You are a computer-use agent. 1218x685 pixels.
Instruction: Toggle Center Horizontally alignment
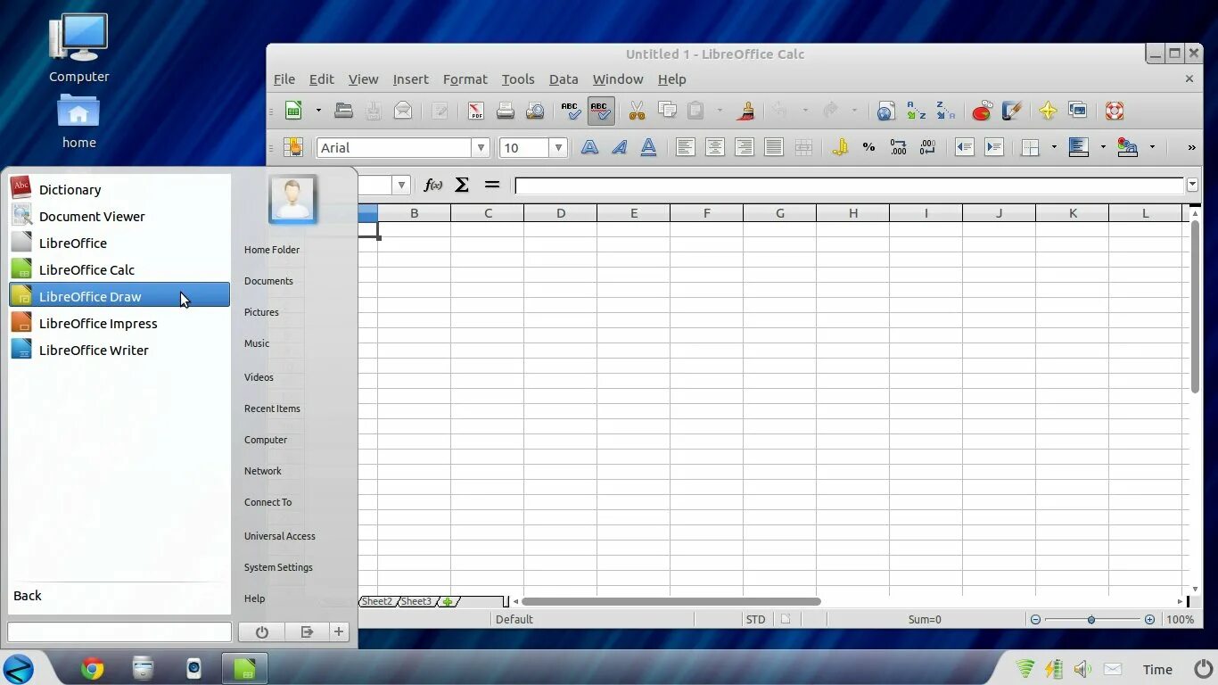(714, 147)
